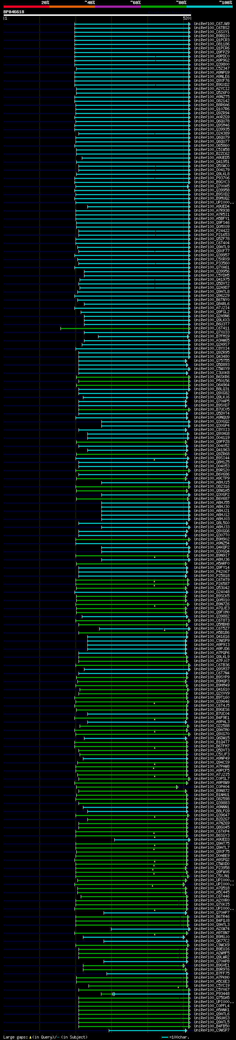Open the UniRef100_Q30GP4 entry
Viewport: 236px width, 1040px height.
pos(212,425)
